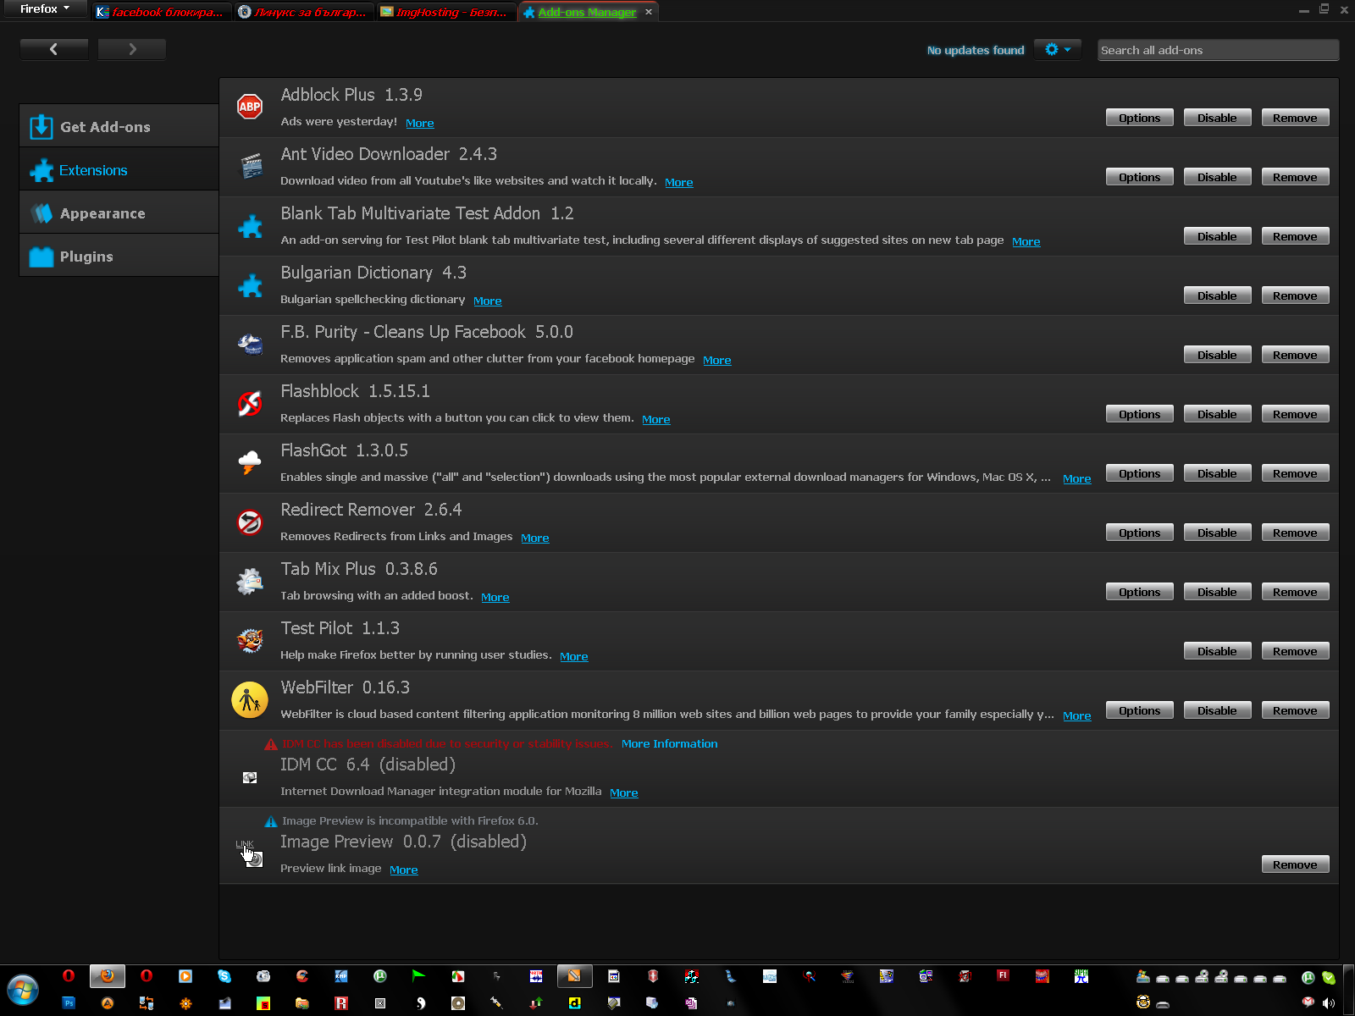Screen dimensions: 1355x1016
Task: Open Options for Adblock Plus
Action: point(1139,118)
